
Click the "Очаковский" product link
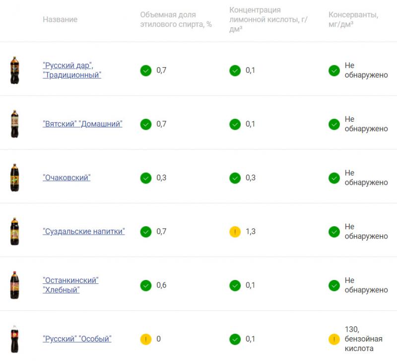point(66,178)
